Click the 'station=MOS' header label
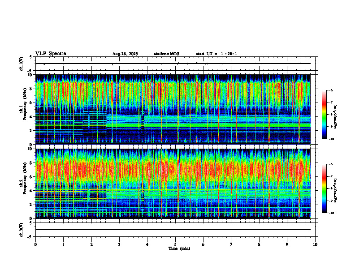Screen dimensions: 355x274 coord(167,54)
